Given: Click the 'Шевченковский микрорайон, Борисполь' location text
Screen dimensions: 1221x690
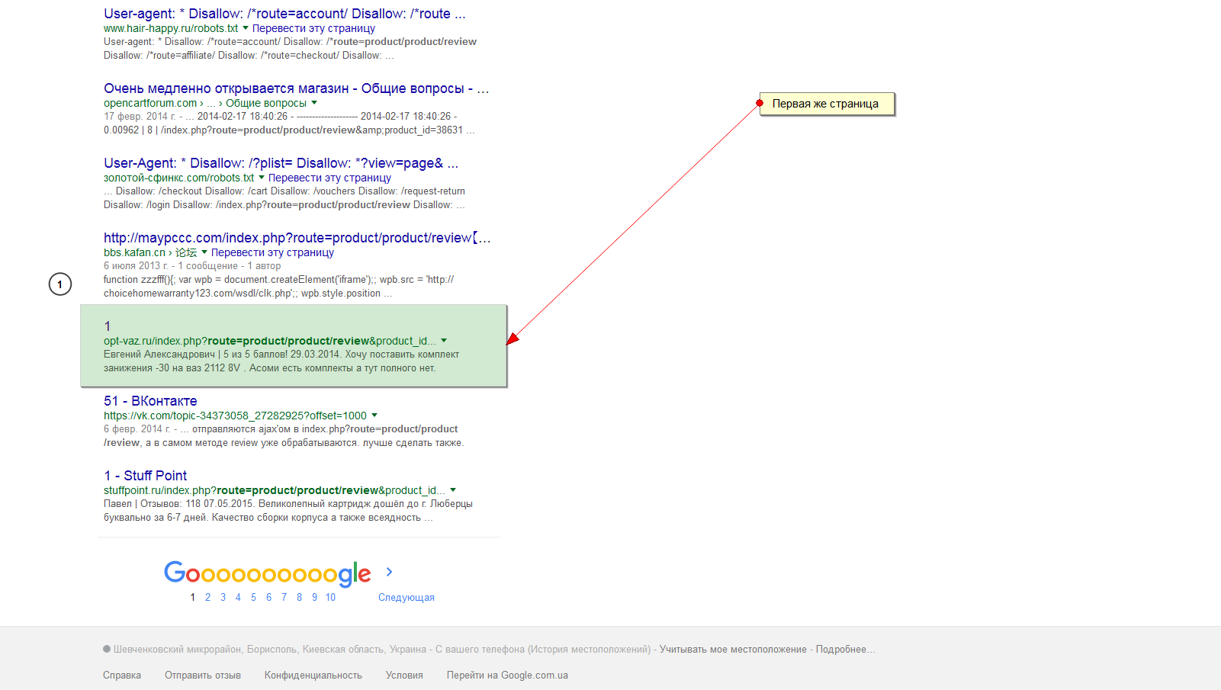Looking at the screenshot, I should click(206, 650).
